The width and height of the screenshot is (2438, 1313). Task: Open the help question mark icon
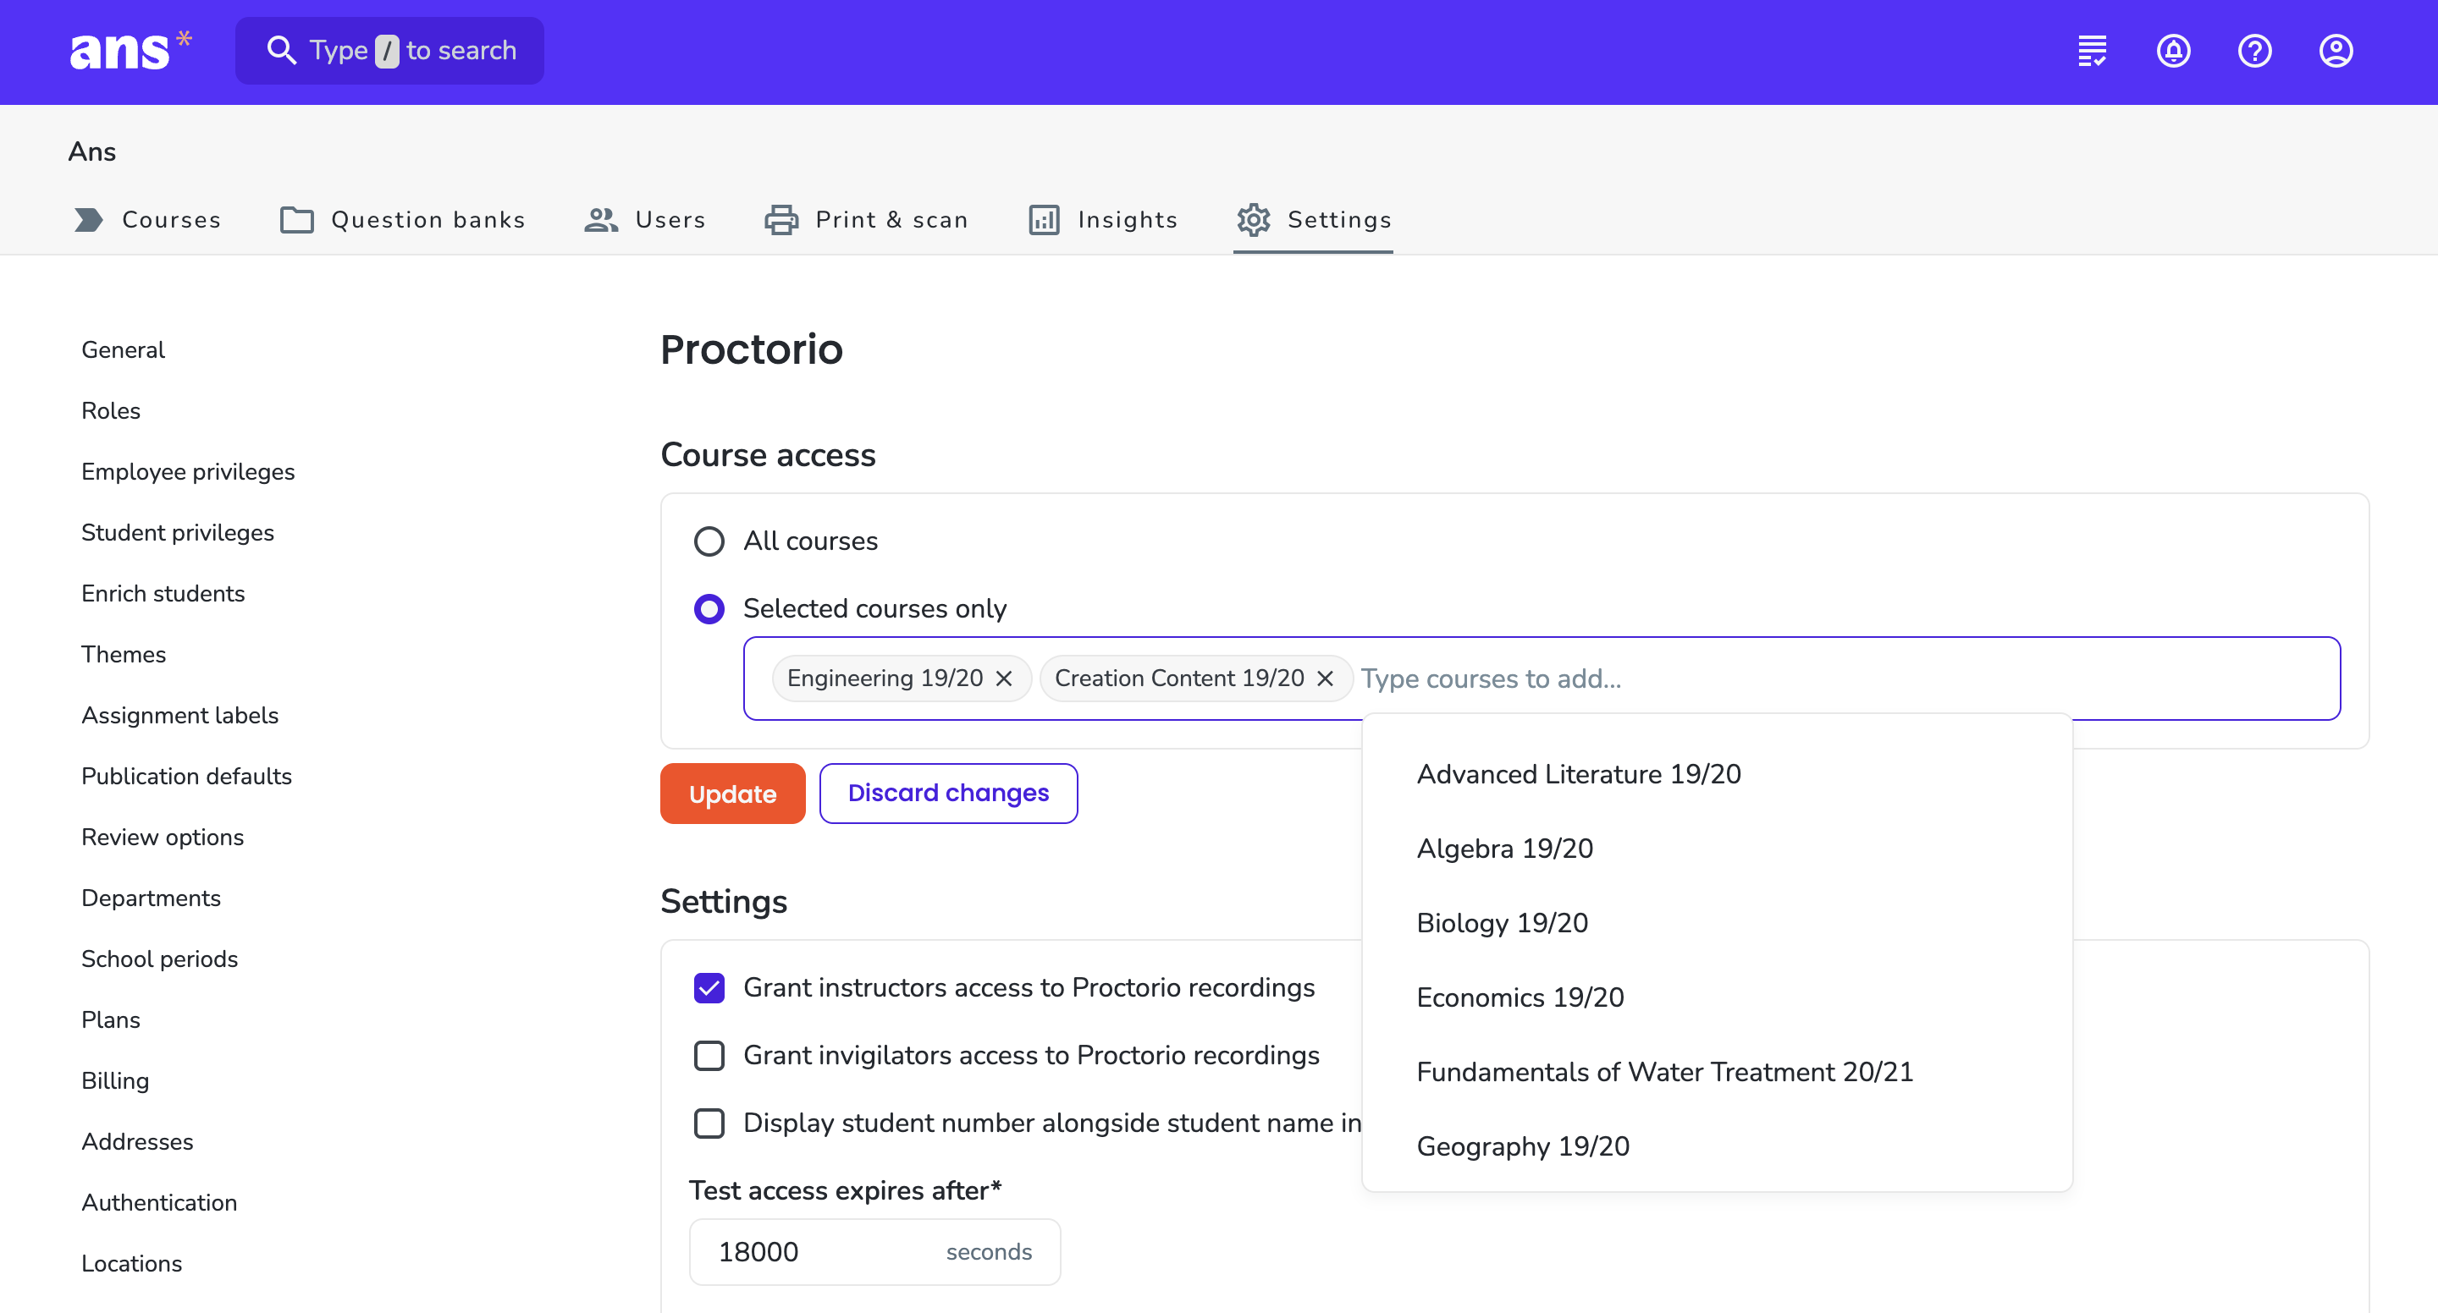2255,50
